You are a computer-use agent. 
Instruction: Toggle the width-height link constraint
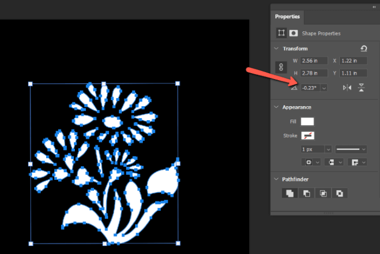(281, 67)
